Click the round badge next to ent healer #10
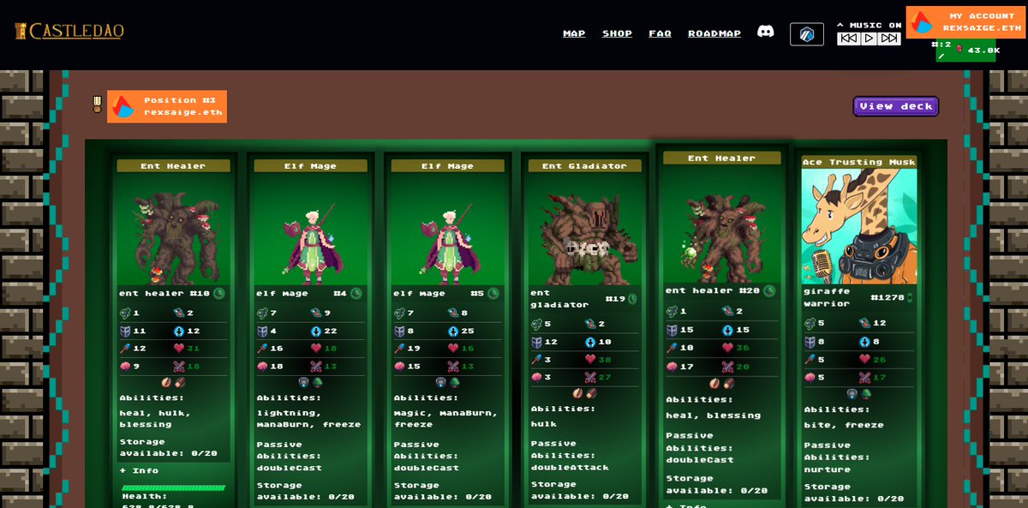1028x508 pixels. click(219, 293)
